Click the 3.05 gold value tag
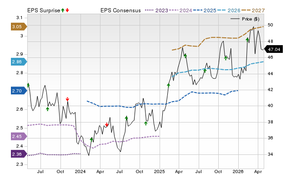The height and width of the screenshot is (174, 291). tap(19, 26)
